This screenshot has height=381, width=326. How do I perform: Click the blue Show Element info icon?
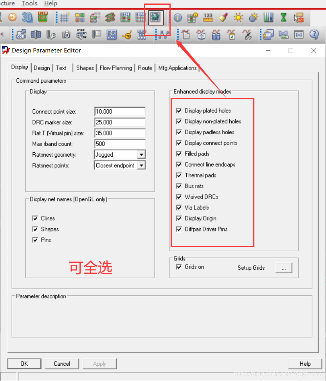(x=178, y=18)
